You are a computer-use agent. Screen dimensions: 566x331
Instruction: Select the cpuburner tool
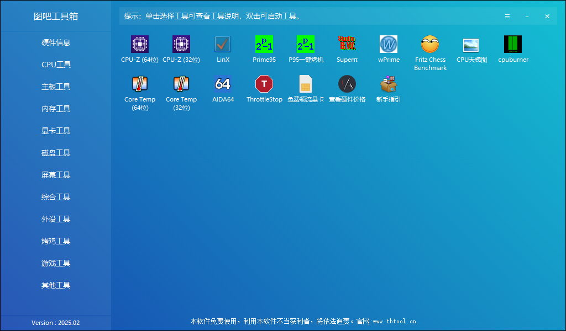513,44
